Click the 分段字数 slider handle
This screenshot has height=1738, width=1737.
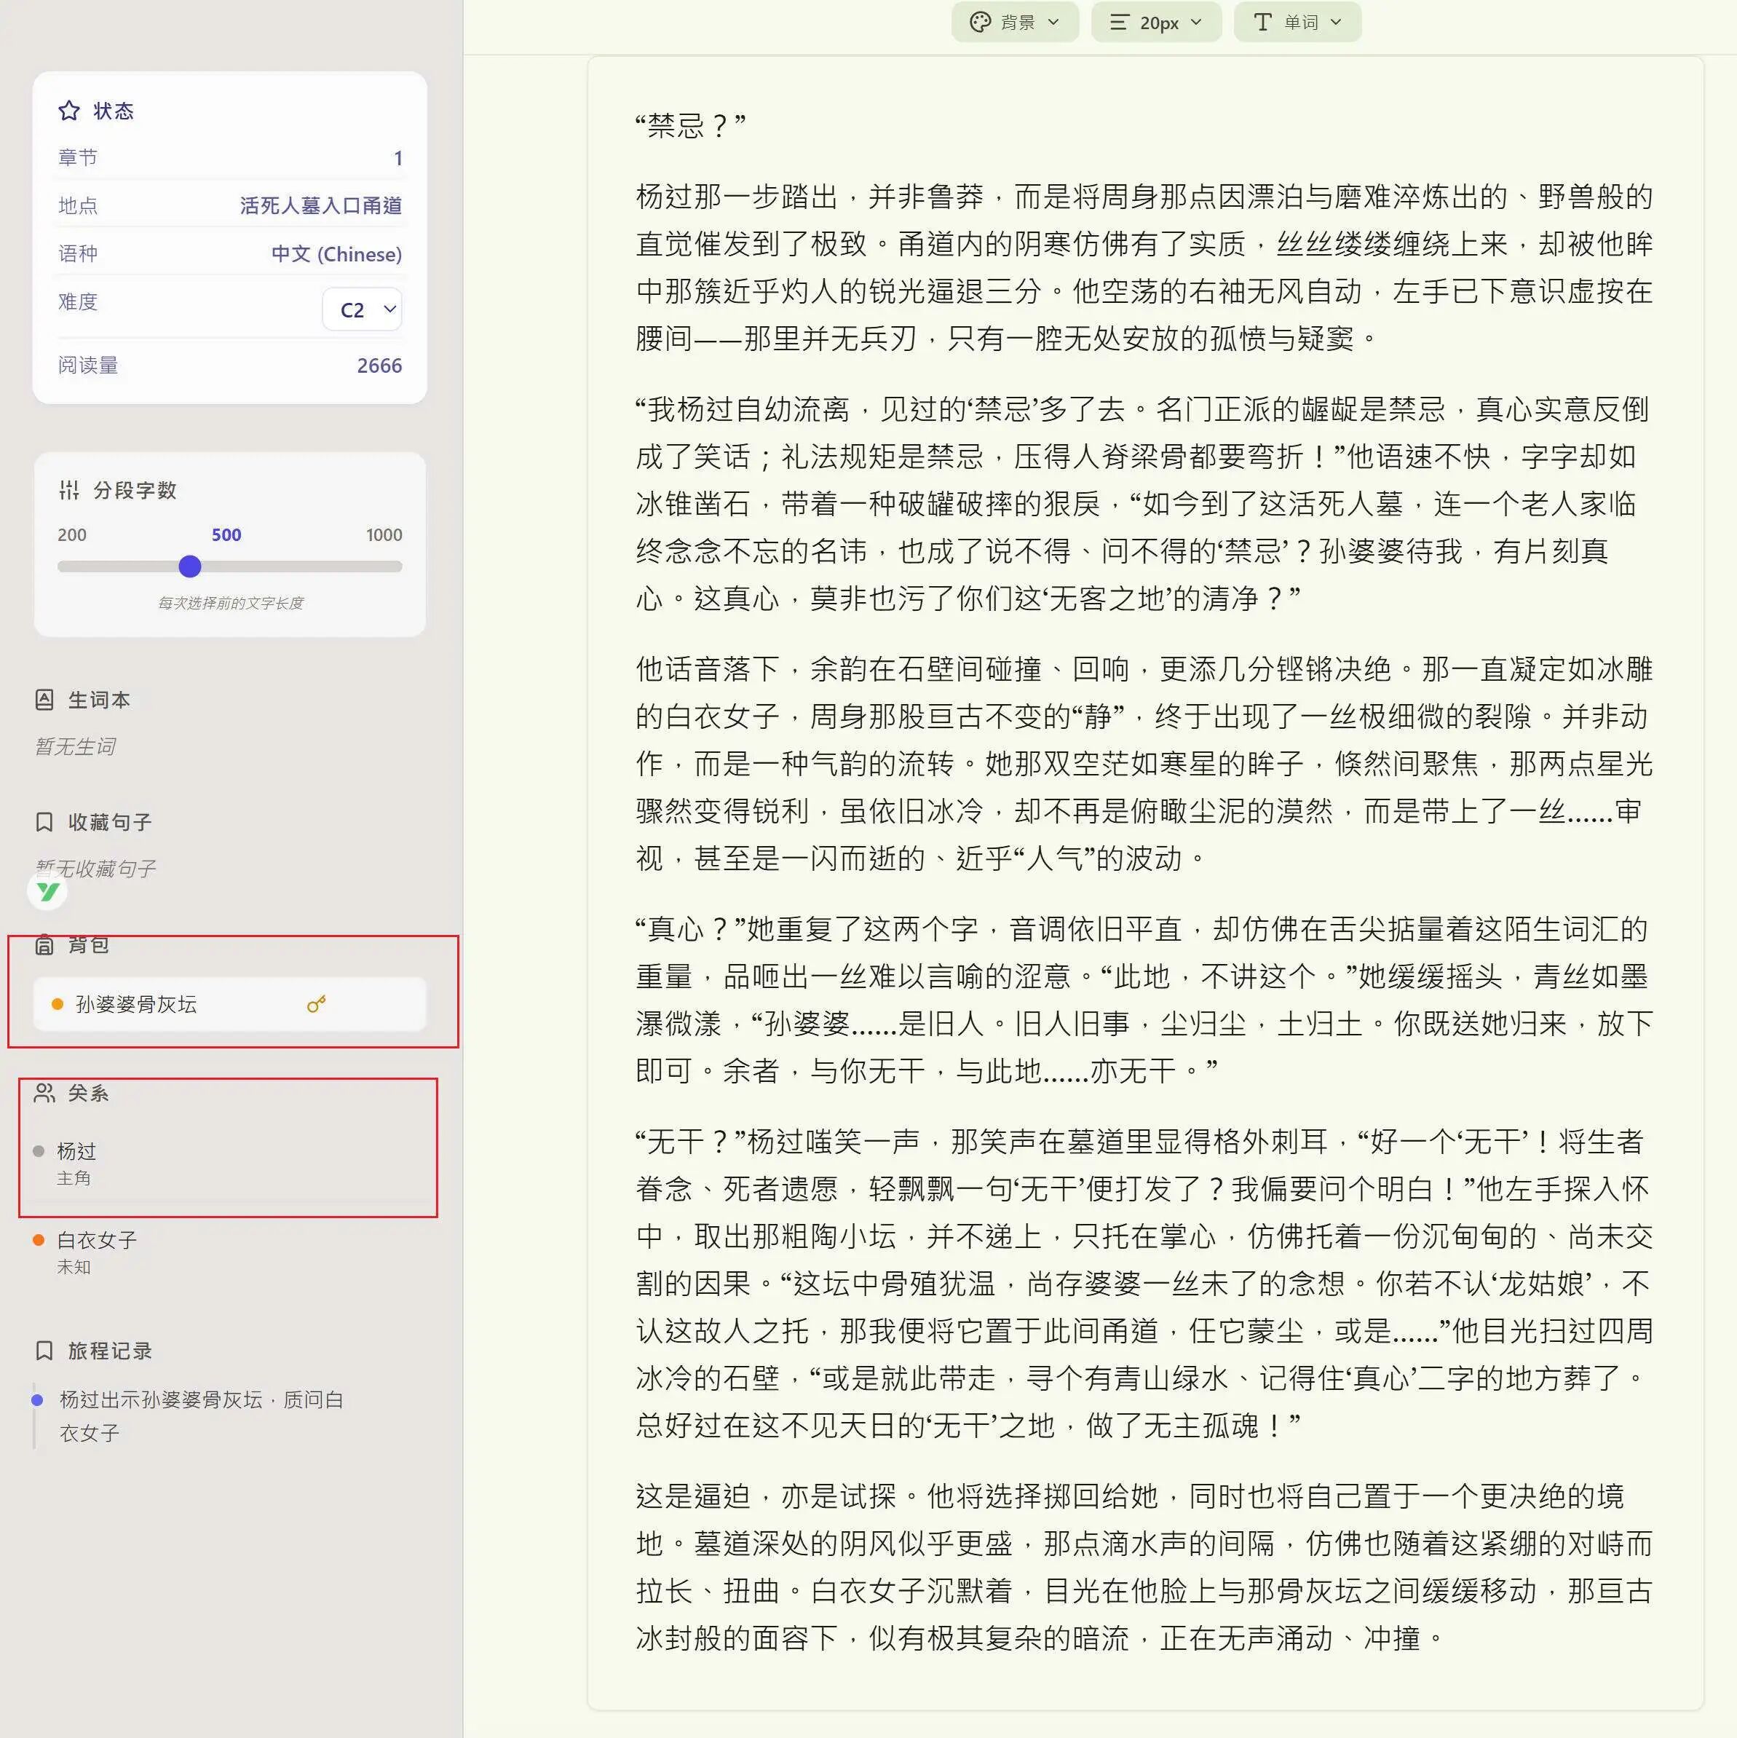tap(190, 566)
